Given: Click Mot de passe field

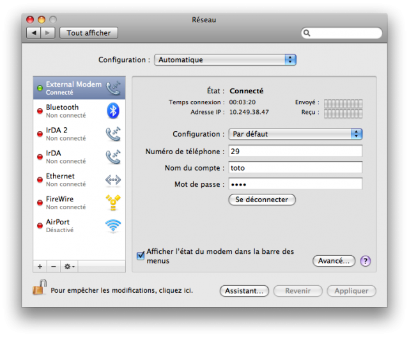Looking at the screenshot, I should click(295, 184).
